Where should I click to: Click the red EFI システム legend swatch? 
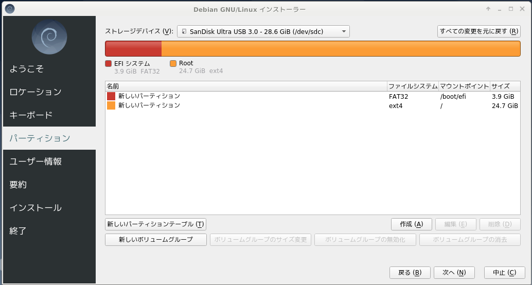[x=108, y=63]
